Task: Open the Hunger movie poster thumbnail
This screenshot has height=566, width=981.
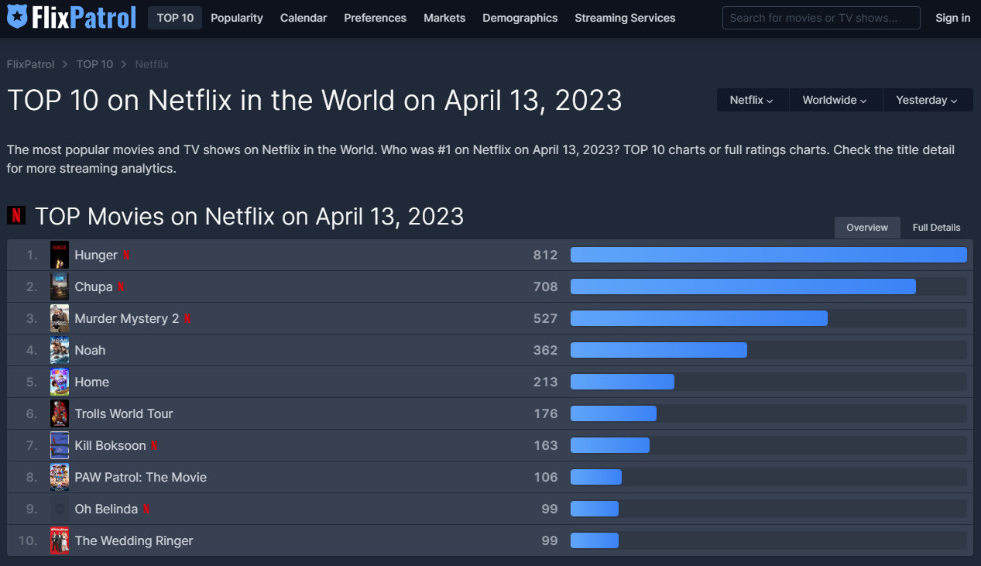Action: [60, 255]
